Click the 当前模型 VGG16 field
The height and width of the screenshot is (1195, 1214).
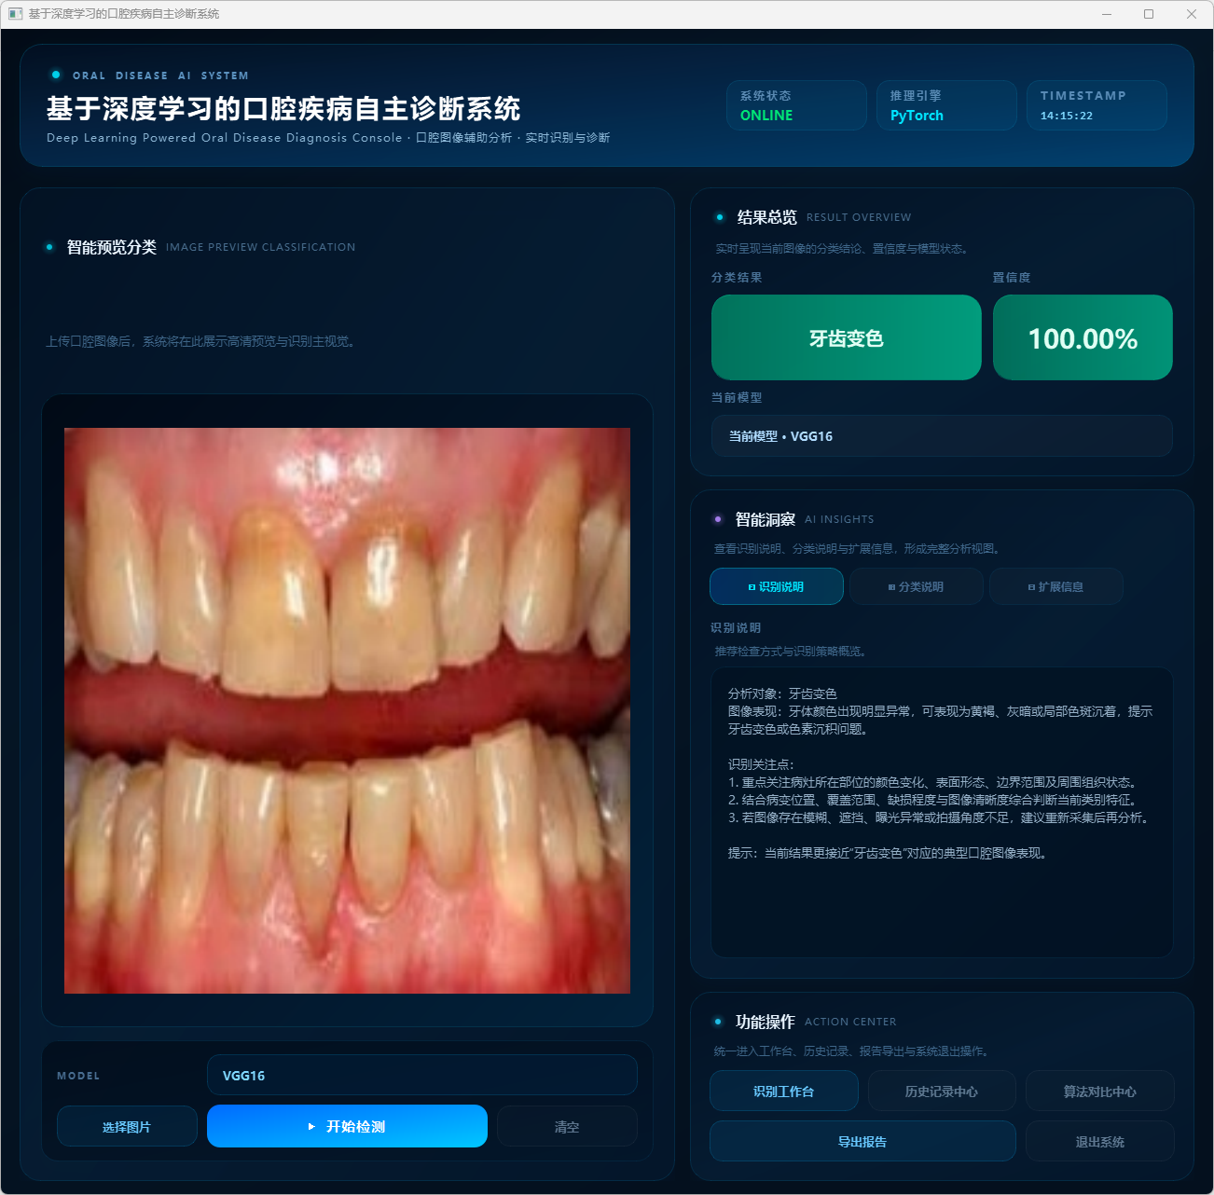click(x=941, y=435)
